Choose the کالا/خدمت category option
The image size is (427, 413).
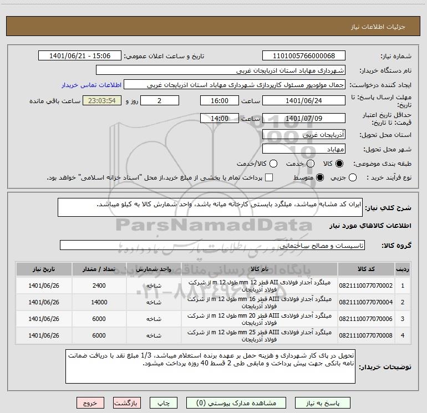tap(273, 164)
